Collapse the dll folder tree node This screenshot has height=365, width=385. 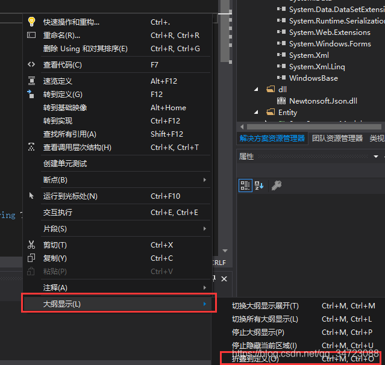pyautogui.click(x=256, y=89)
